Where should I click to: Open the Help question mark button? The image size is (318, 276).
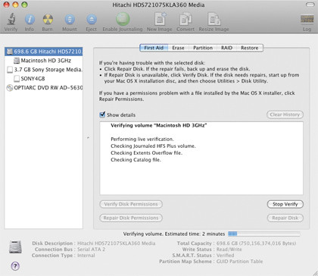click(x=15, y=266)
